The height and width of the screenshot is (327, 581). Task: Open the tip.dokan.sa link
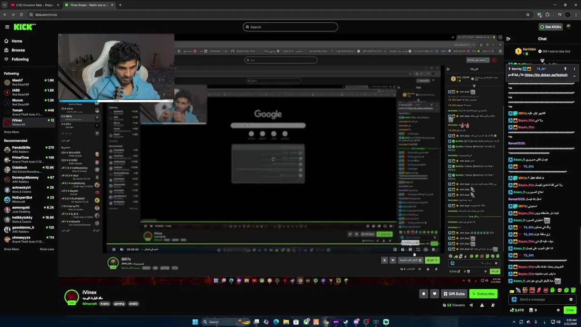[x=546, y=75]
